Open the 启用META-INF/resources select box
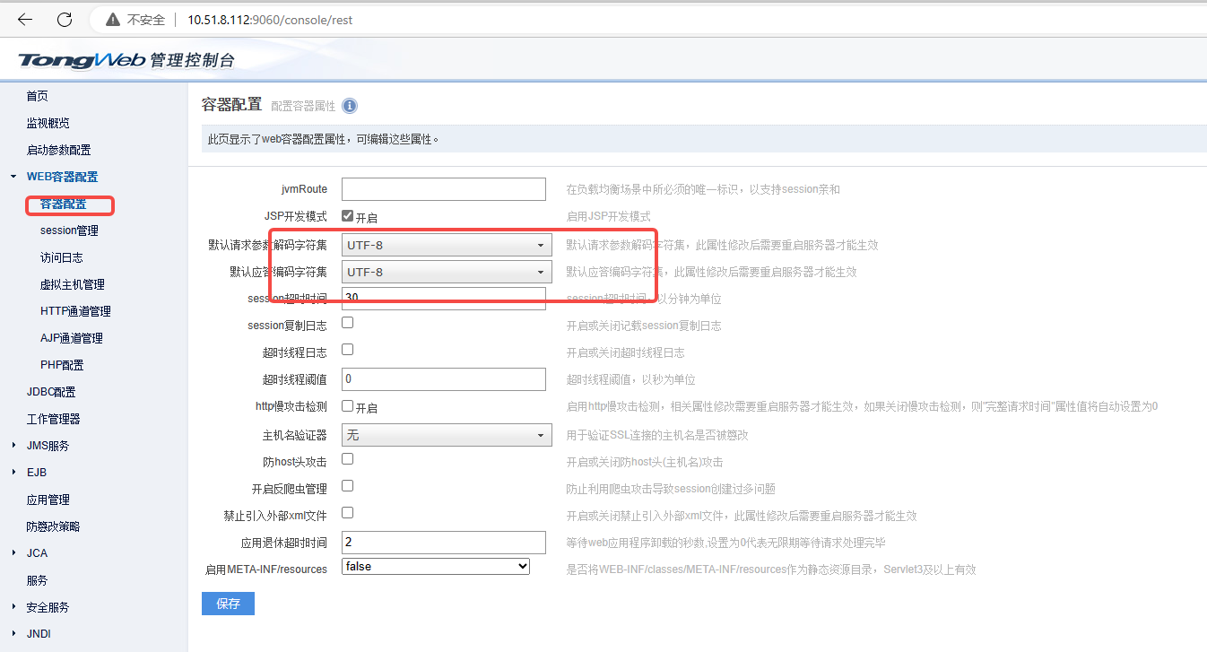 coord(436,567)
